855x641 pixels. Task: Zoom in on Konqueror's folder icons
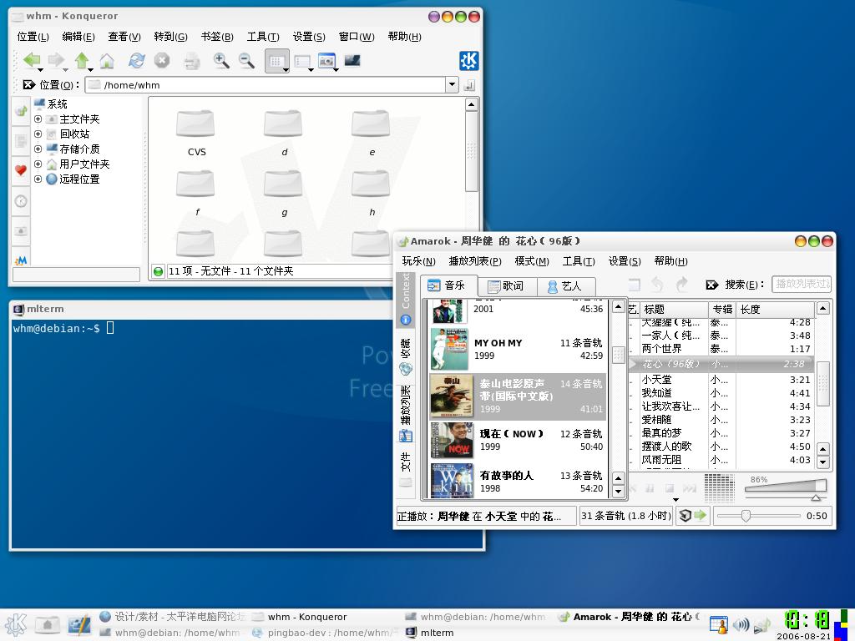[220, 60]
